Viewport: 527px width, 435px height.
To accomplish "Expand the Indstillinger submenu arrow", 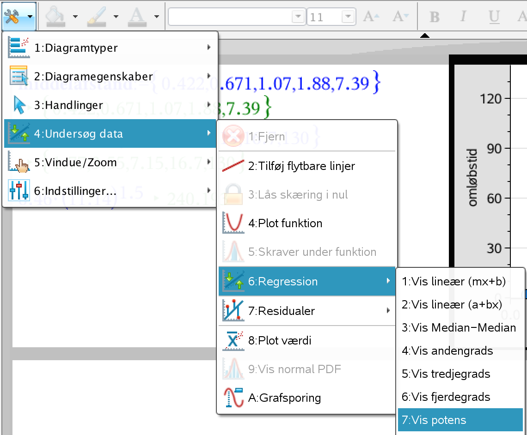I will (x=208, y=190).
